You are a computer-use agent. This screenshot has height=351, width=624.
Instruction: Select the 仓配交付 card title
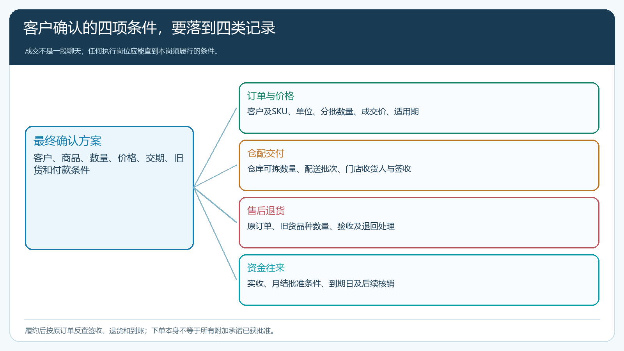click(x=266, y=153)
